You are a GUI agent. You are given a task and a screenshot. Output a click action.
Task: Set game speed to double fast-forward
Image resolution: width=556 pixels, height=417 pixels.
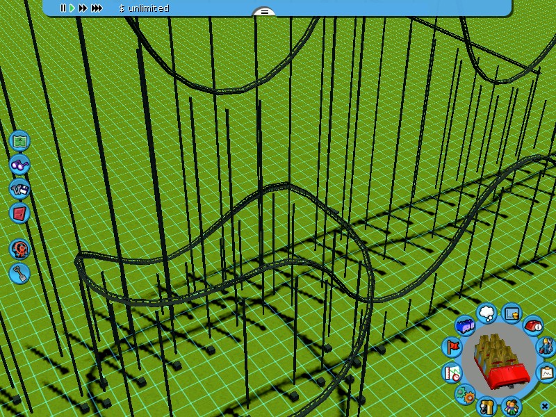click(83, 8)
